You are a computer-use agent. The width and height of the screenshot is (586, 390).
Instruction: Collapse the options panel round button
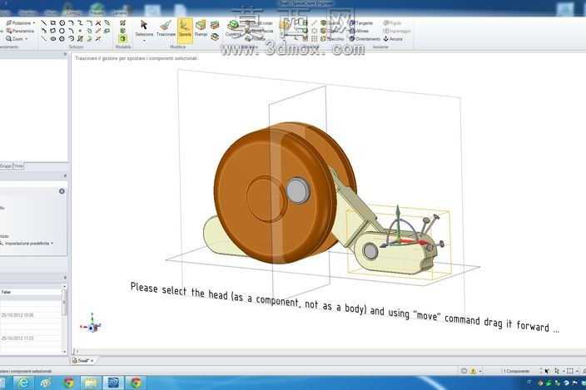[x=62, y=191]
